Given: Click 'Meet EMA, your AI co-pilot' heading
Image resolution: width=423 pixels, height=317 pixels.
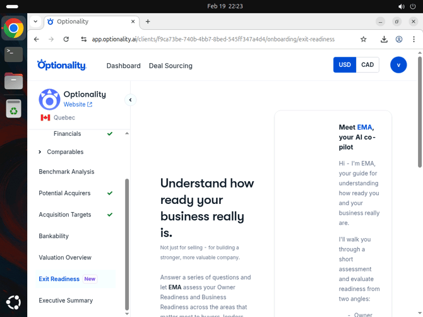Looking at the screenshot, I should tap(357, 137).
